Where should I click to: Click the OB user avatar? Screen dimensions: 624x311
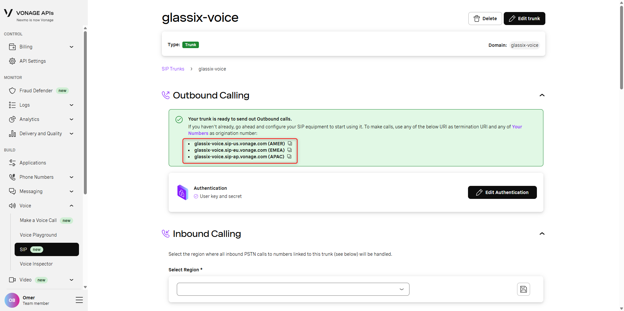[12, 300]
